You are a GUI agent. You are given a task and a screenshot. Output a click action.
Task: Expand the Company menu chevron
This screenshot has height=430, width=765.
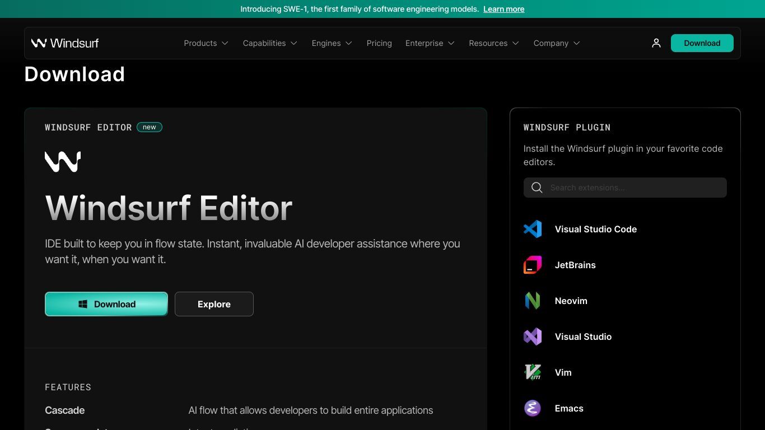[x=577, y=43]
